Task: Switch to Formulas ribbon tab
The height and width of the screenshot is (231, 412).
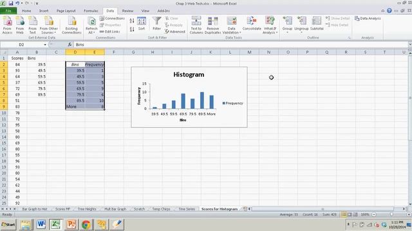Action: point(91,11)
